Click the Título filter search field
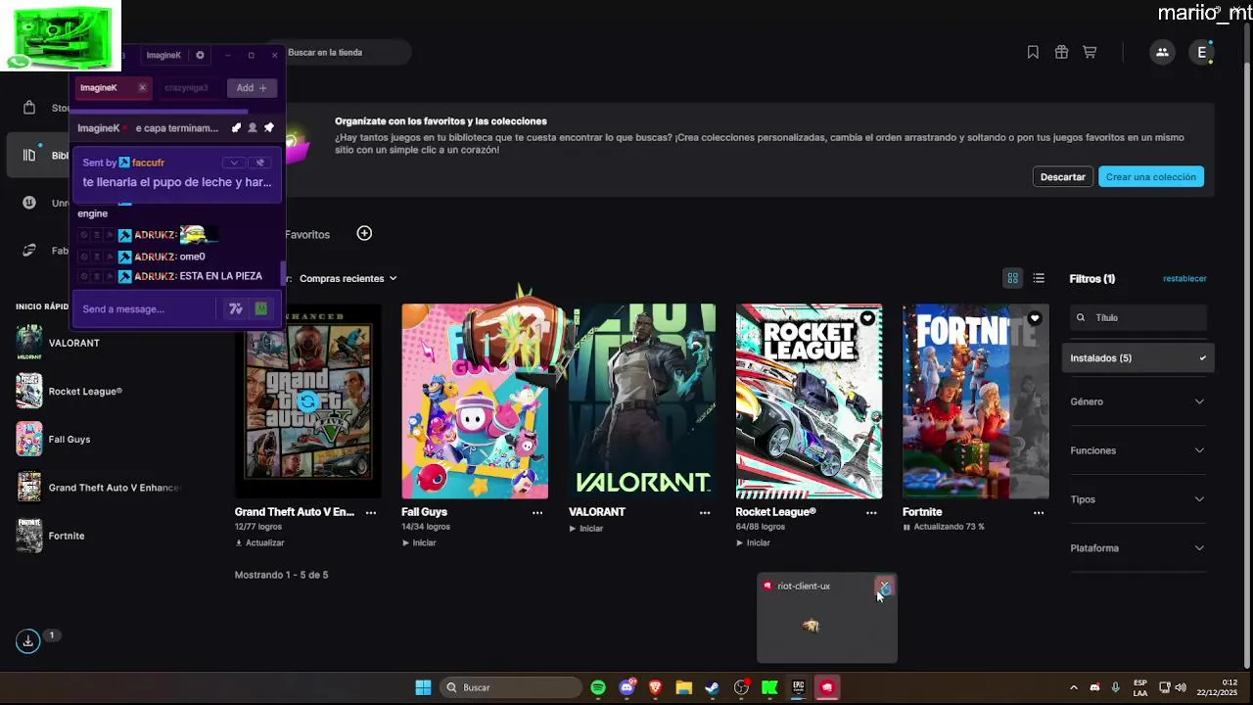This screenshot has width=1253, height=705. (1137, 317)
